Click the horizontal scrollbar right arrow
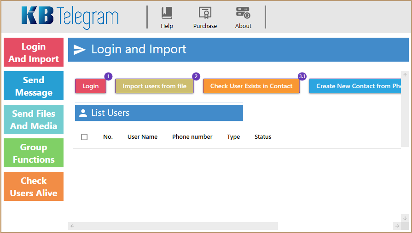 [x=397, y=226]
